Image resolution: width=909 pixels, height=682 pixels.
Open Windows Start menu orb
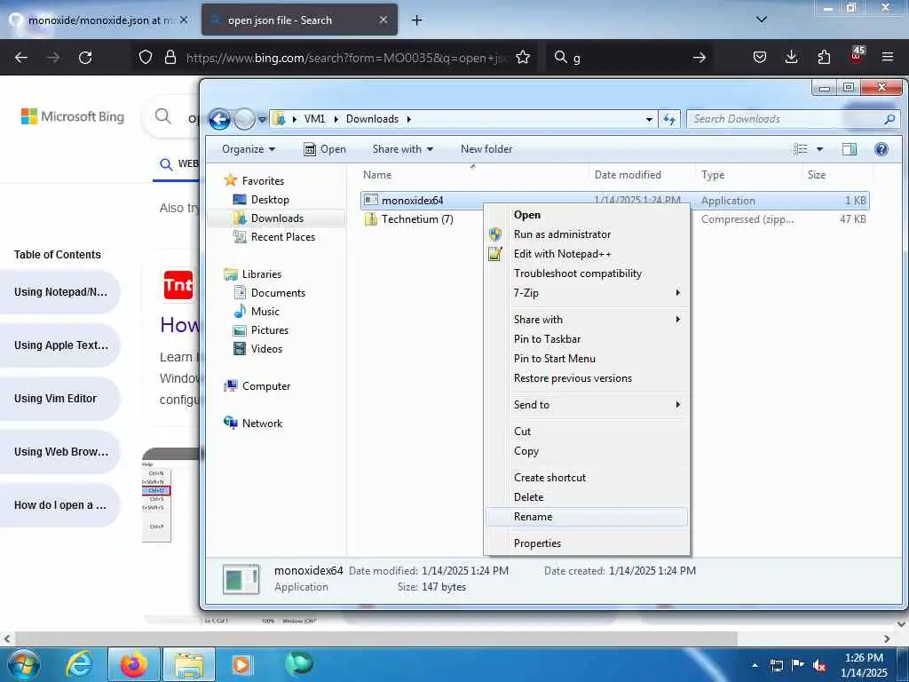pos(24,664)
